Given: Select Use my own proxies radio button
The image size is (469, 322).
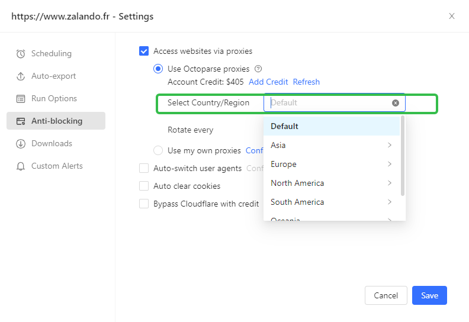Looking at the screenshot, I should point(158,150).
